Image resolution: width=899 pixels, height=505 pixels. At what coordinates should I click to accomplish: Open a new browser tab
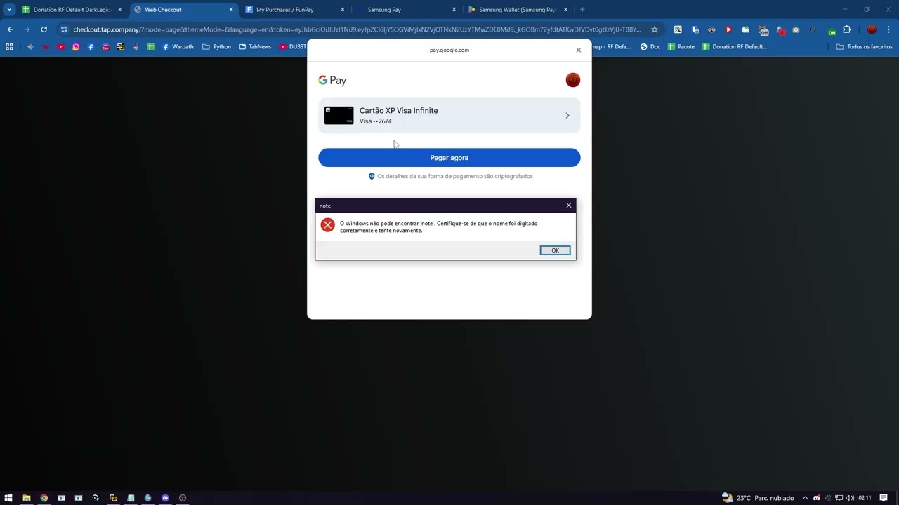pyautogui.click(x=582, y=10)
